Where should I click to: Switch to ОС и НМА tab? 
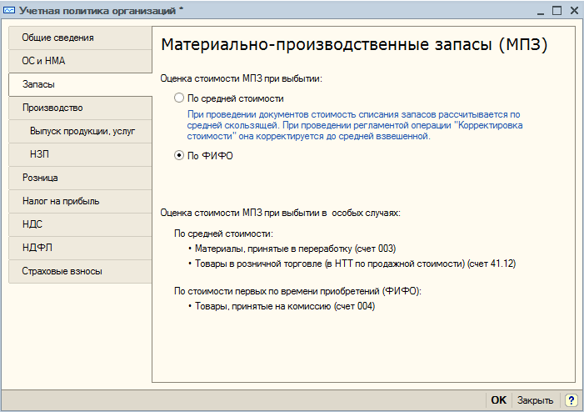tap(80, 61)
